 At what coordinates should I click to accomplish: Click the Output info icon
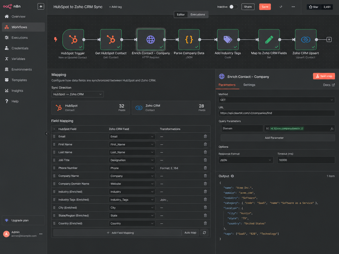[232, 176]
